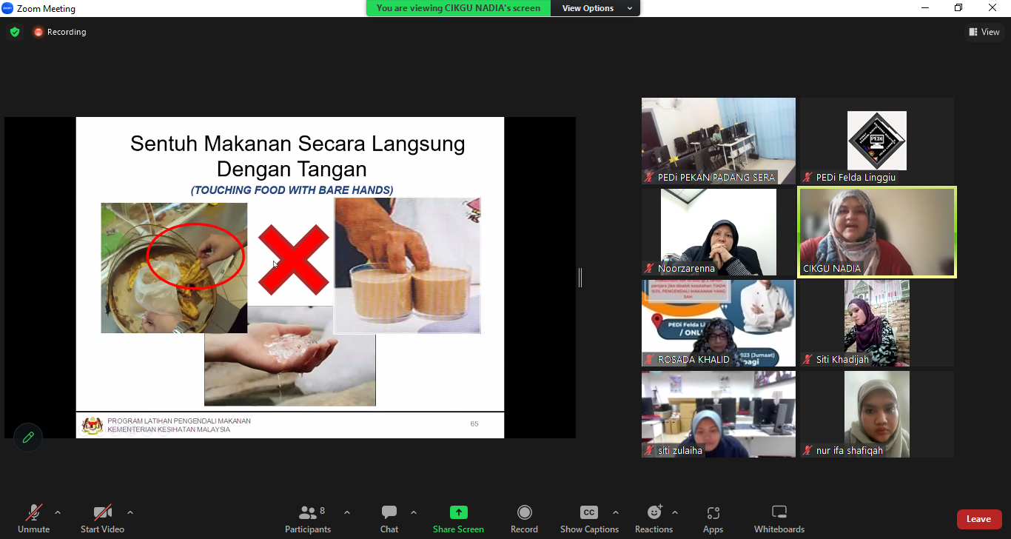Open the Chat panel

(389, 518)
